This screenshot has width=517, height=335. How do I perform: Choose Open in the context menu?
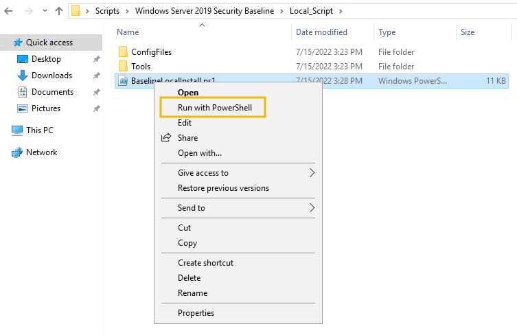(188, 93)
